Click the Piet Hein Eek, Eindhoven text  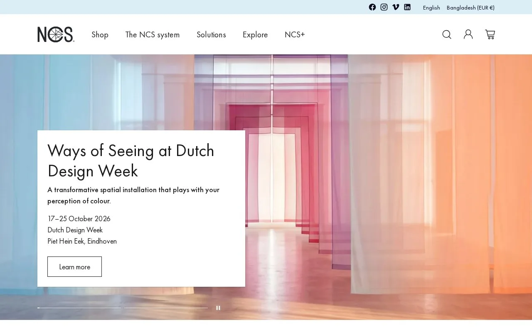click(82, 241)
